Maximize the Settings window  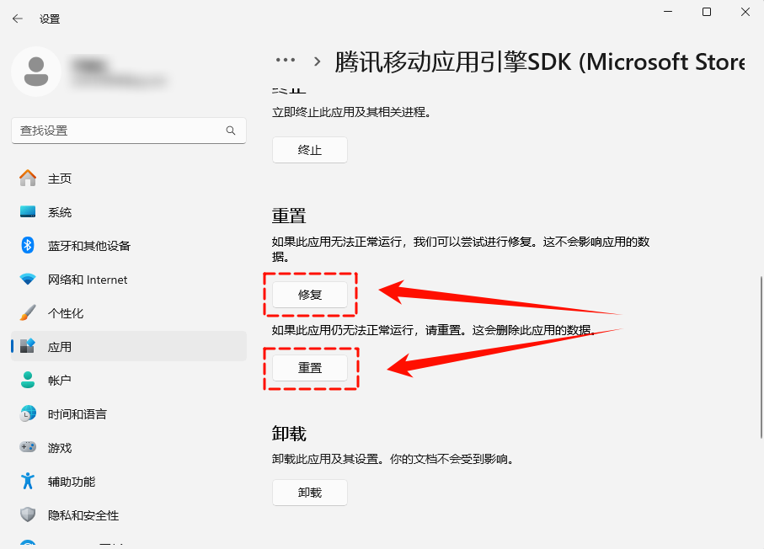(x=707, y=12)
